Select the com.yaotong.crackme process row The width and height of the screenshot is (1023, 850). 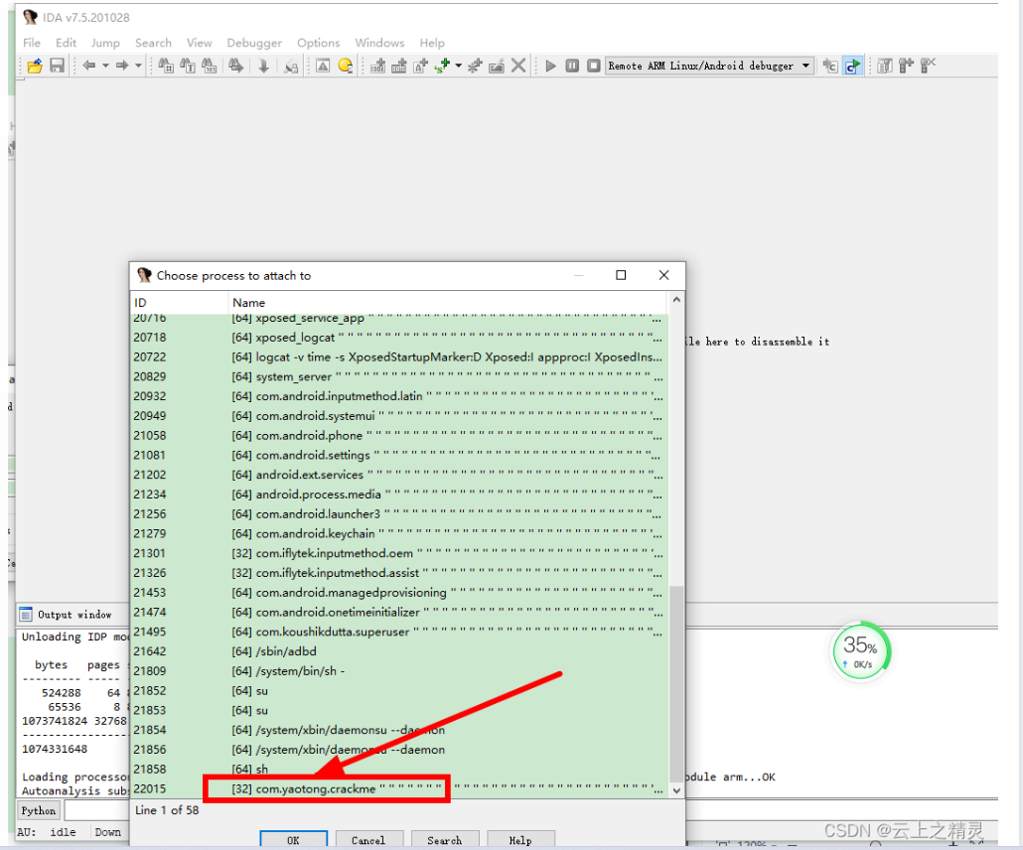(399, 788)
